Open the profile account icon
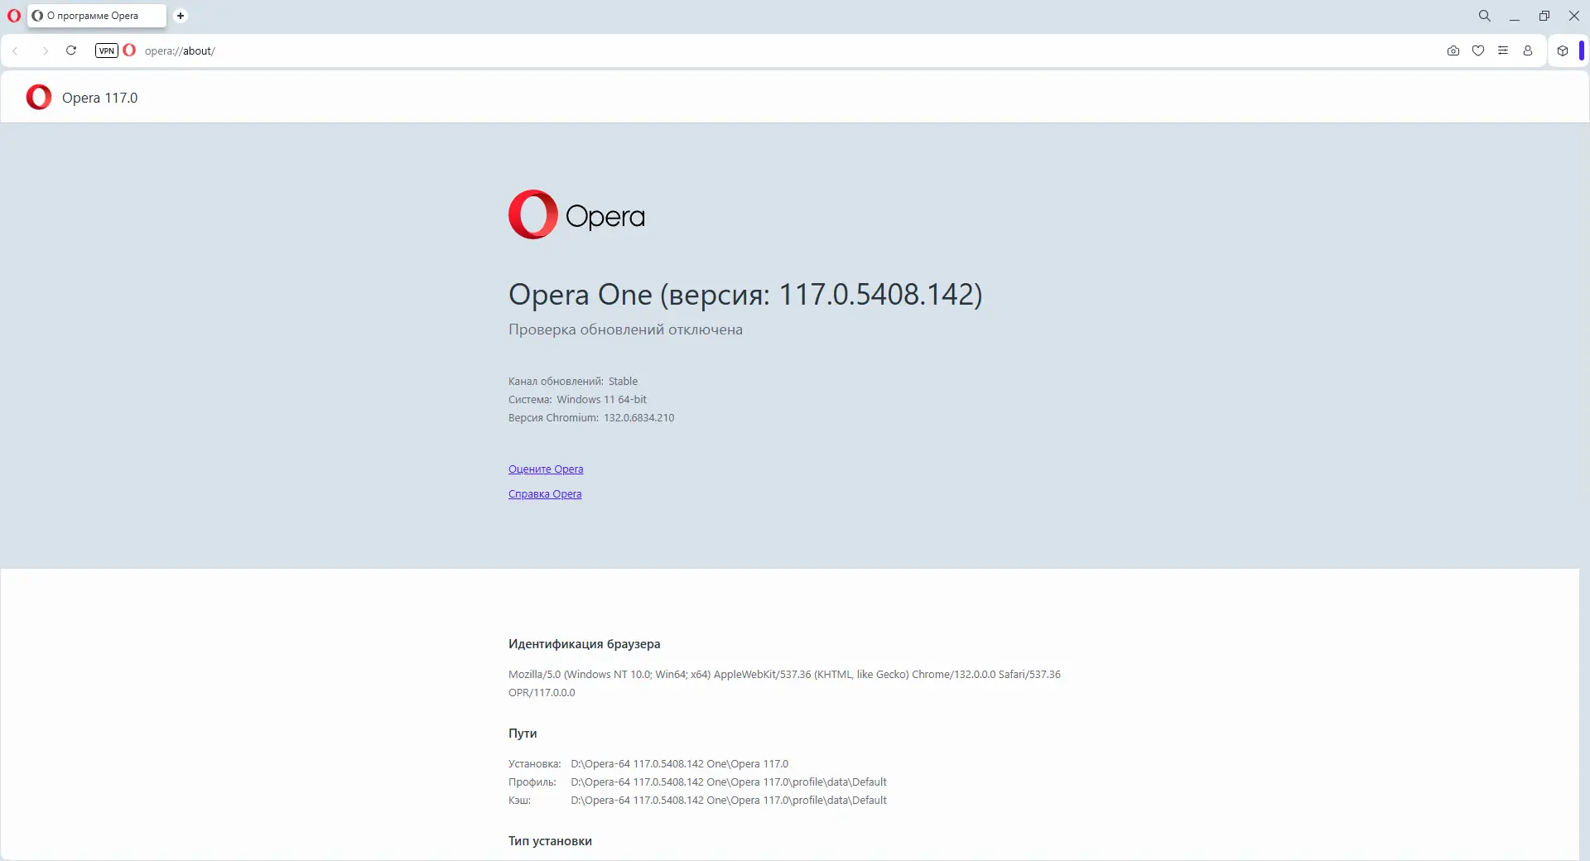This screenshot has width=1590, height=861. click(1528, 51)
